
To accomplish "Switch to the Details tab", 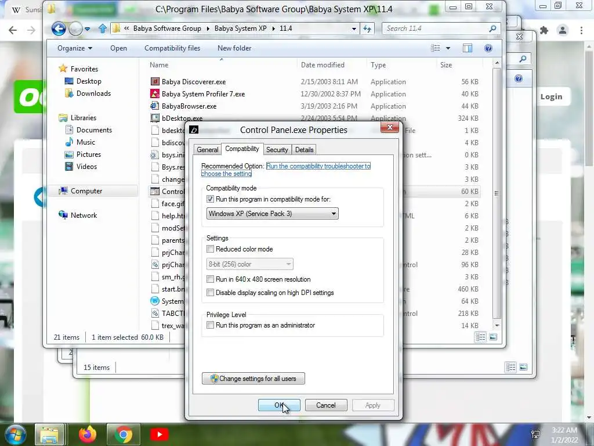I will coord(304,150).
